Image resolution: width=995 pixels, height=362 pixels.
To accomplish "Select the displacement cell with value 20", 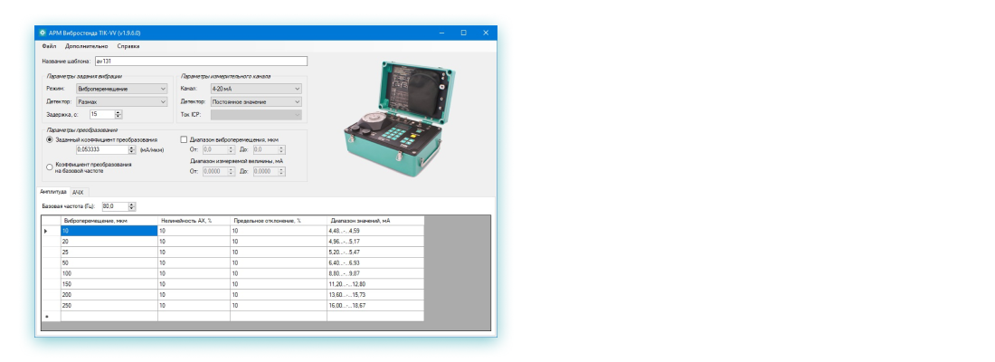I will coord(109,242).
